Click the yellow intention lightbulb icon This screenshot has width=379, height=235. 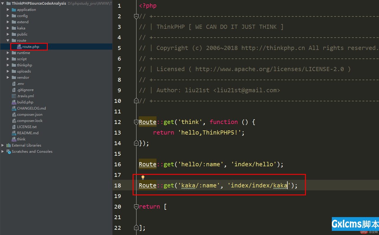coord(143,178)
